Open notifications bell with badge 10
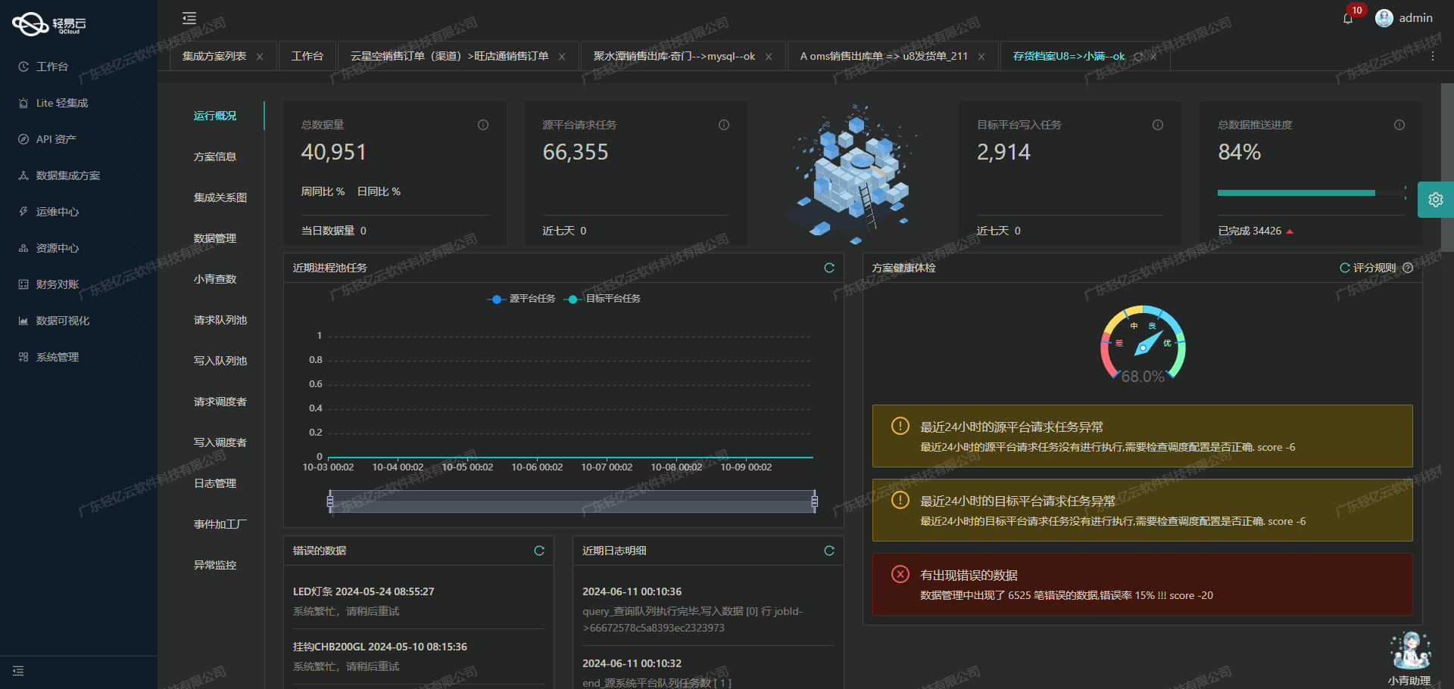 (x=1348, y=19)
